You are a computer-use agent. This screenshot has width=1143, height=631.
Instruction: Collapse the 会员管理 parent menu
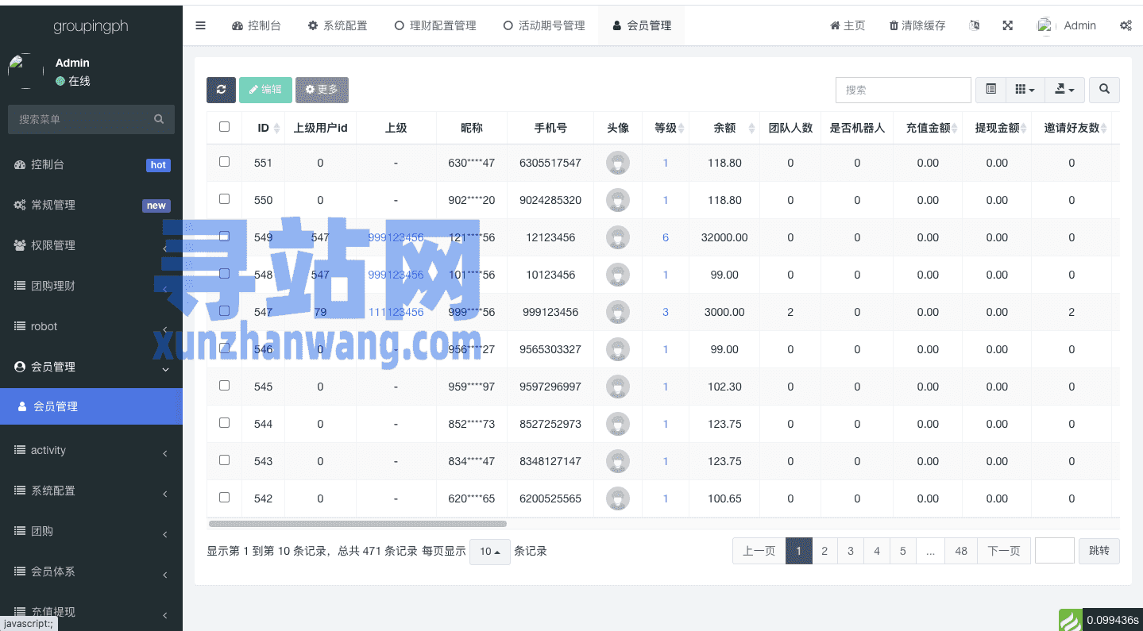click(91, 367)
